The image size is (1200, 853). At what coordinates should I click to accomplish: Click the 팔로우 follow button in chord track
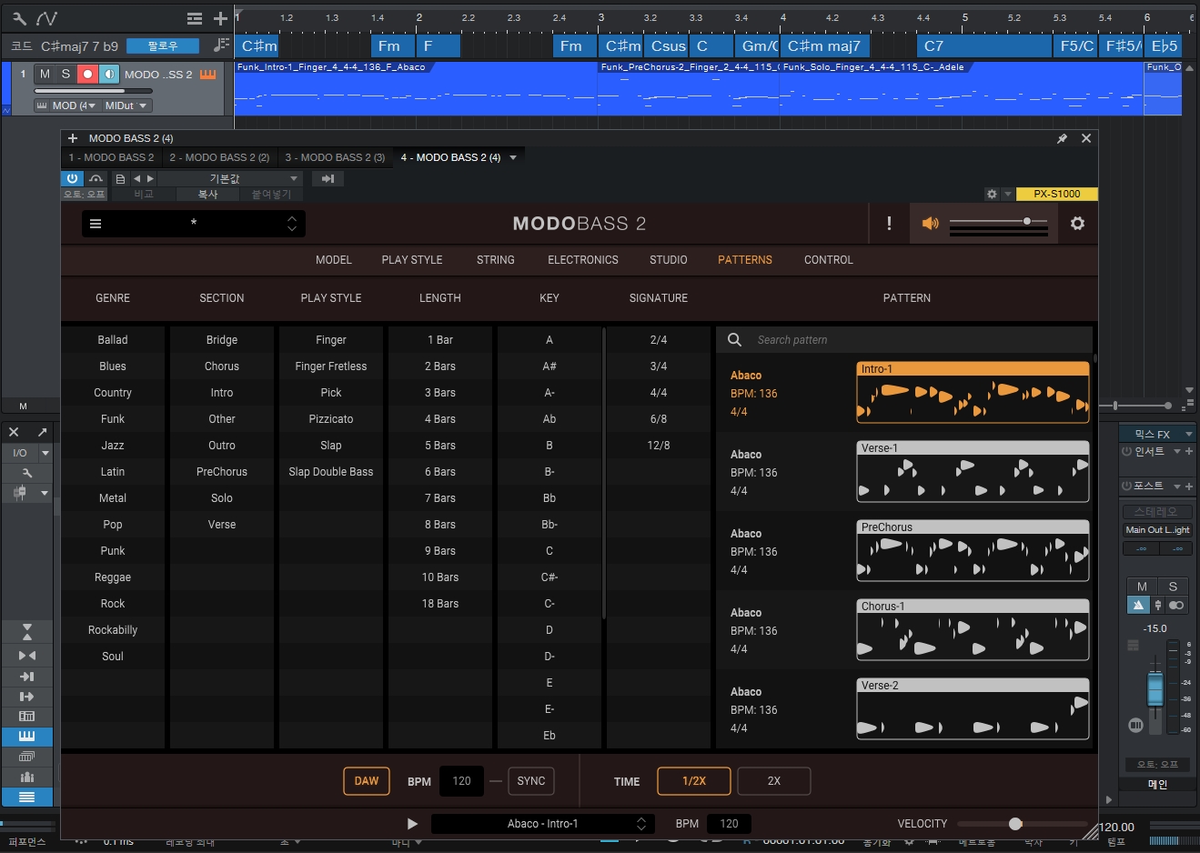[163, 45]
